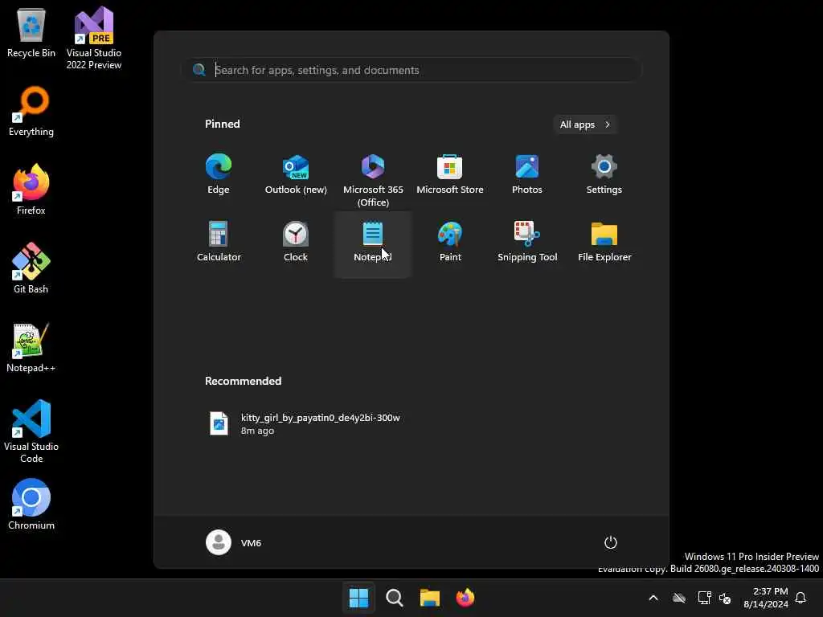Select Git Bash desktop shortcut
This screenshot has width=823, height=617.
tap(31, 268)
